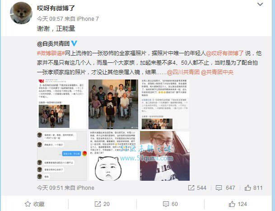Open the username 哎呀有微博了 profile
275x211 pixels.
[56, 8]
